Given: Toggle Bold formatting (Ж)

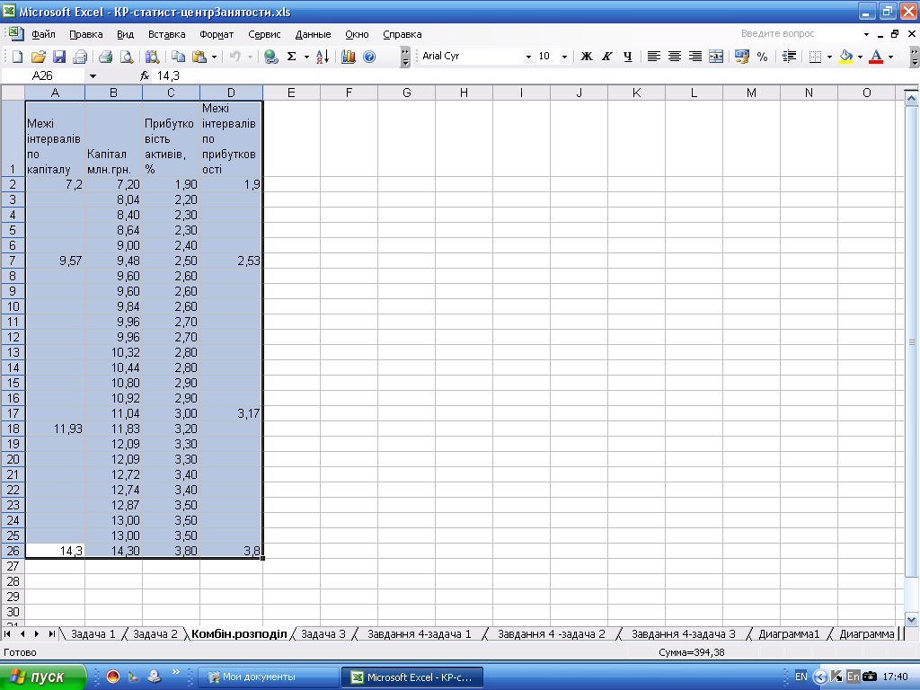Looking at the screenshot, I should point(587,57).
